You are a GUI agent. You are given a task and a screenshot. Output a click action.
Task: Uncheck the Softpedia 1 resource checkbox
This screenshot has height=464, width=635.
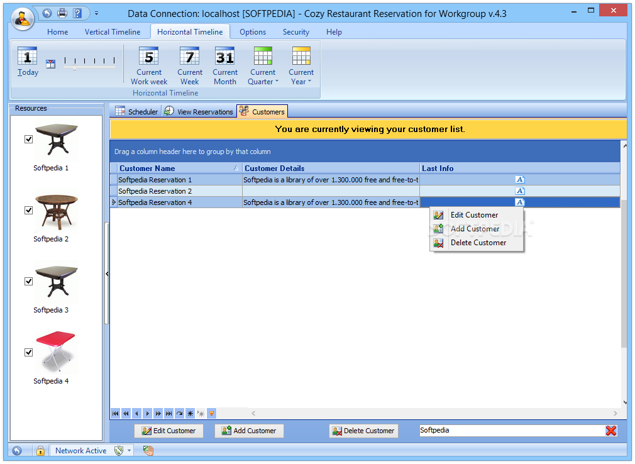pyautogui.click(x=28, y=140)
